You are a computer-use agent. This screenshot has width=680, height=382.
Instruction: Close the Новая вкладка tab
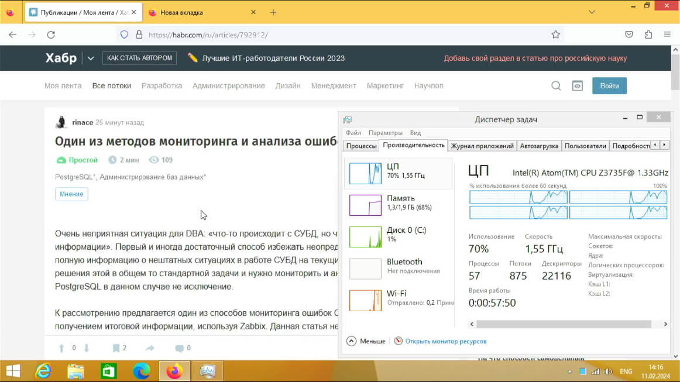(x=253, y=12)
